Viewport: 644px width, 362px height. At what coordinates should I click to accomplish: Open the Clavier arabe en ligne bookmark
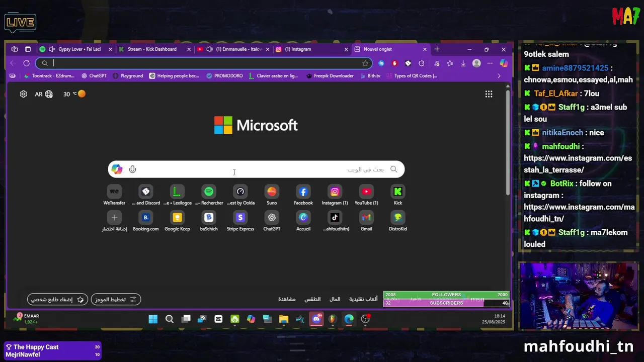click(273, 76)
